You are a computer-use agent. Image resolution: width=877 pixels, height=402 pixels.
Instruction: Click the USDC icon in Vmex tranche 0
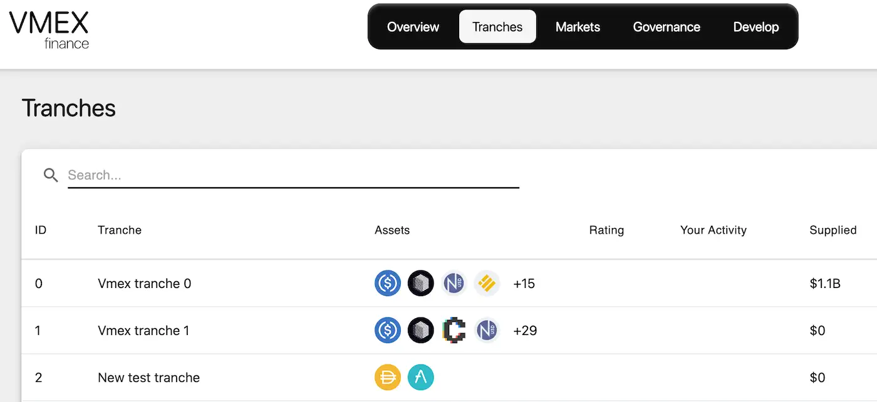tap(388, 283)
